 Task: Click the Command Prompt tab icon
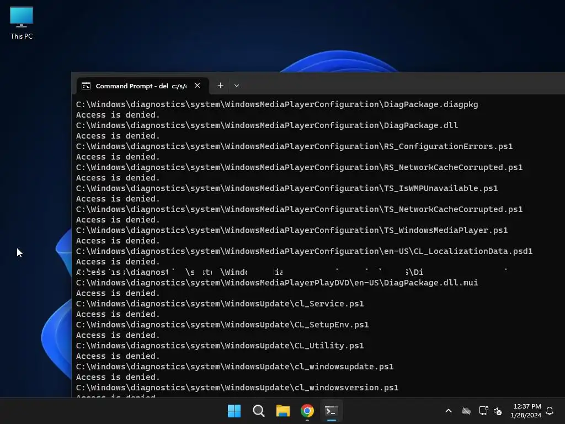(x=86, y=86)
